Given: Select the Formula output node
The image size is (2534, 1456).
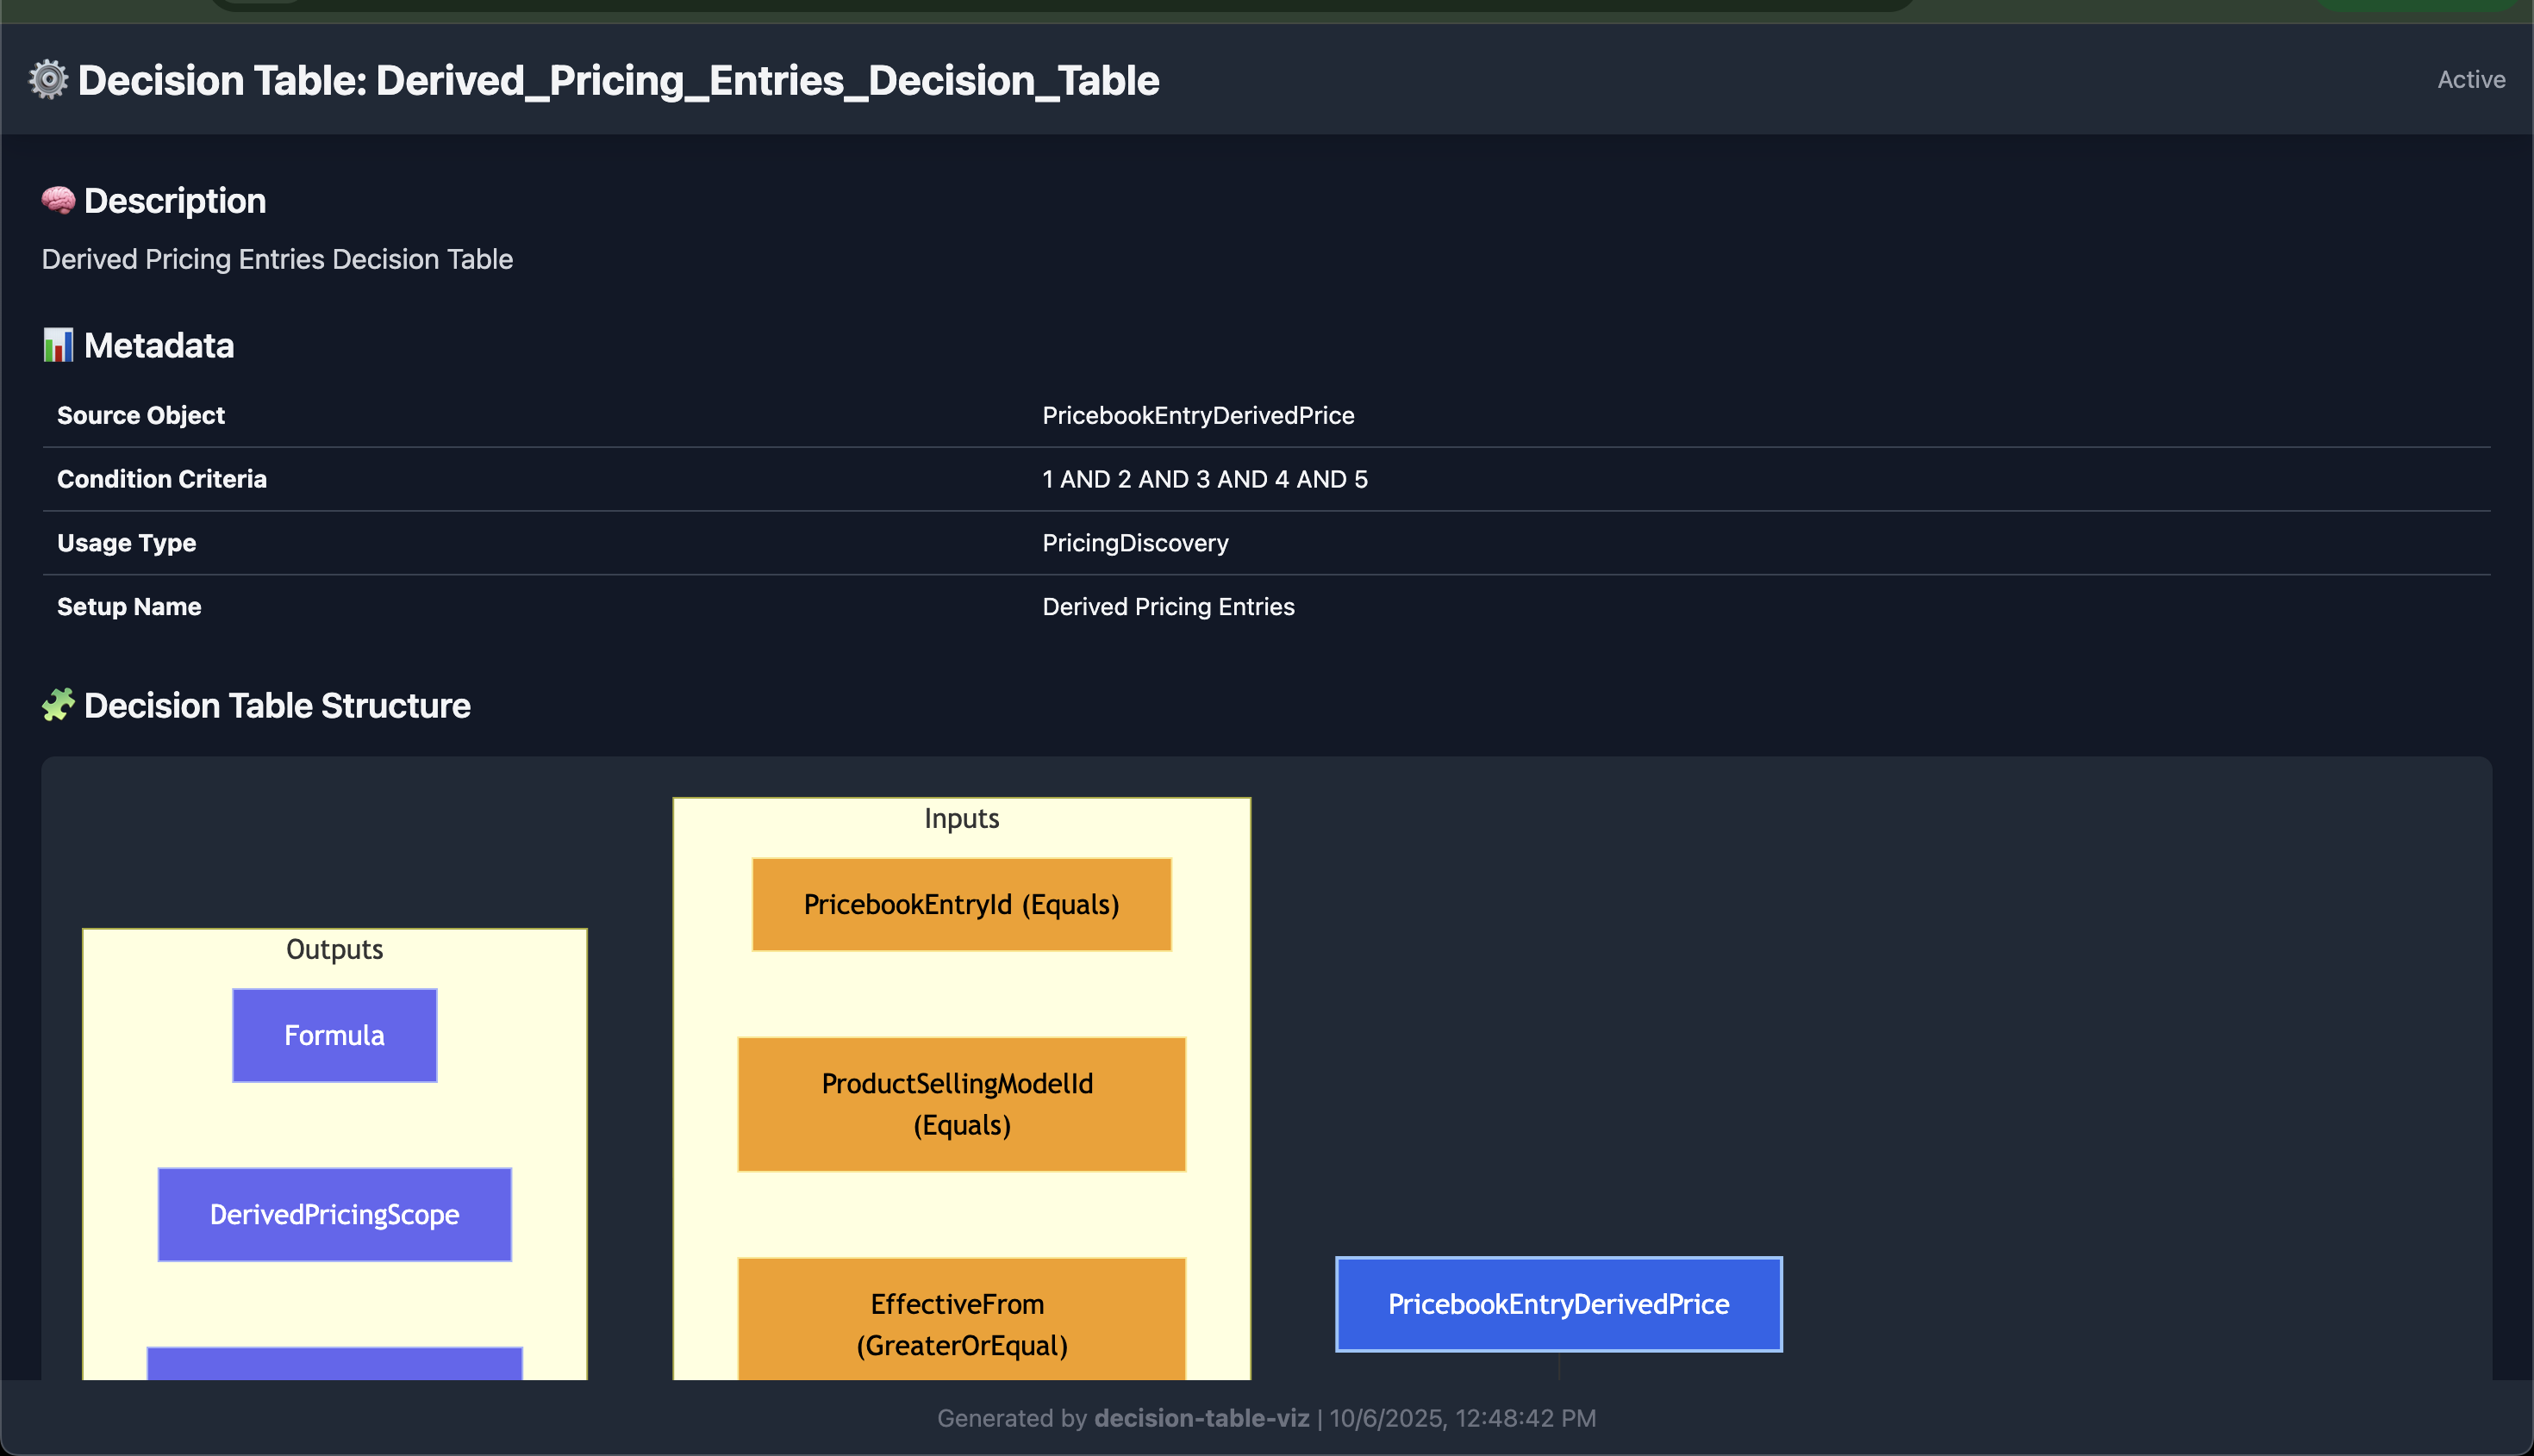Looking at the screenshot, I should click(334, 1035).
